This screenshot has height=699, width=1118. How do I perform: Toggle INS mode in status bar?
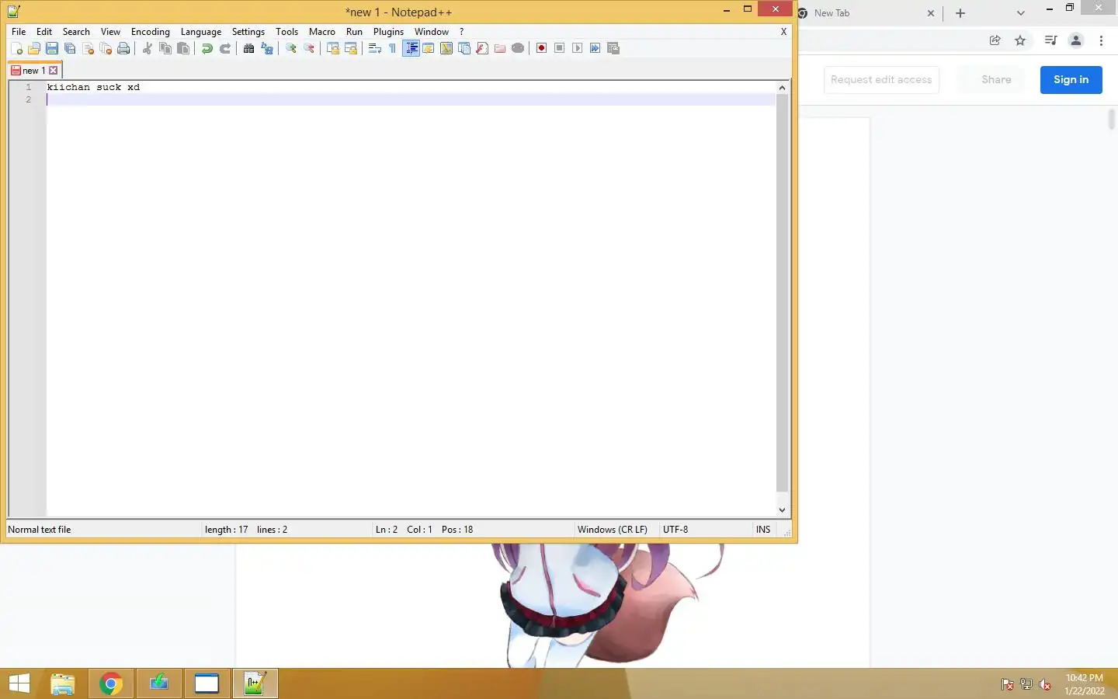[763, 530]
